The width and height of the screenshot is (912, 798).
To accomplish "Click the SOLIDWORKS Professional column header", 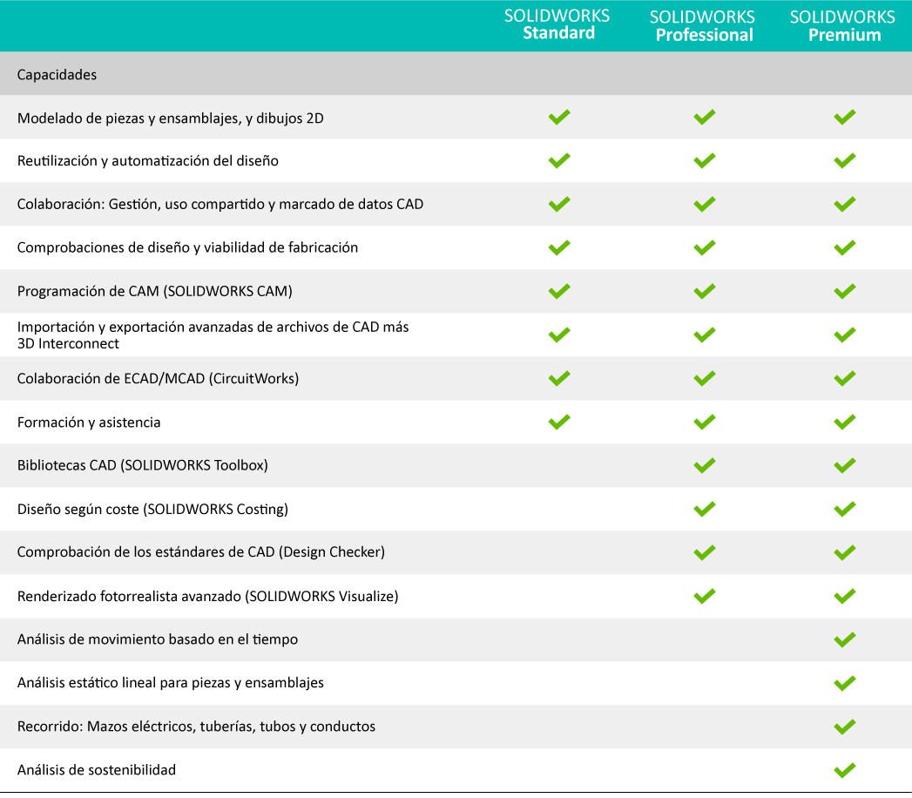I will pyautogui.click(x=703, y=26).
